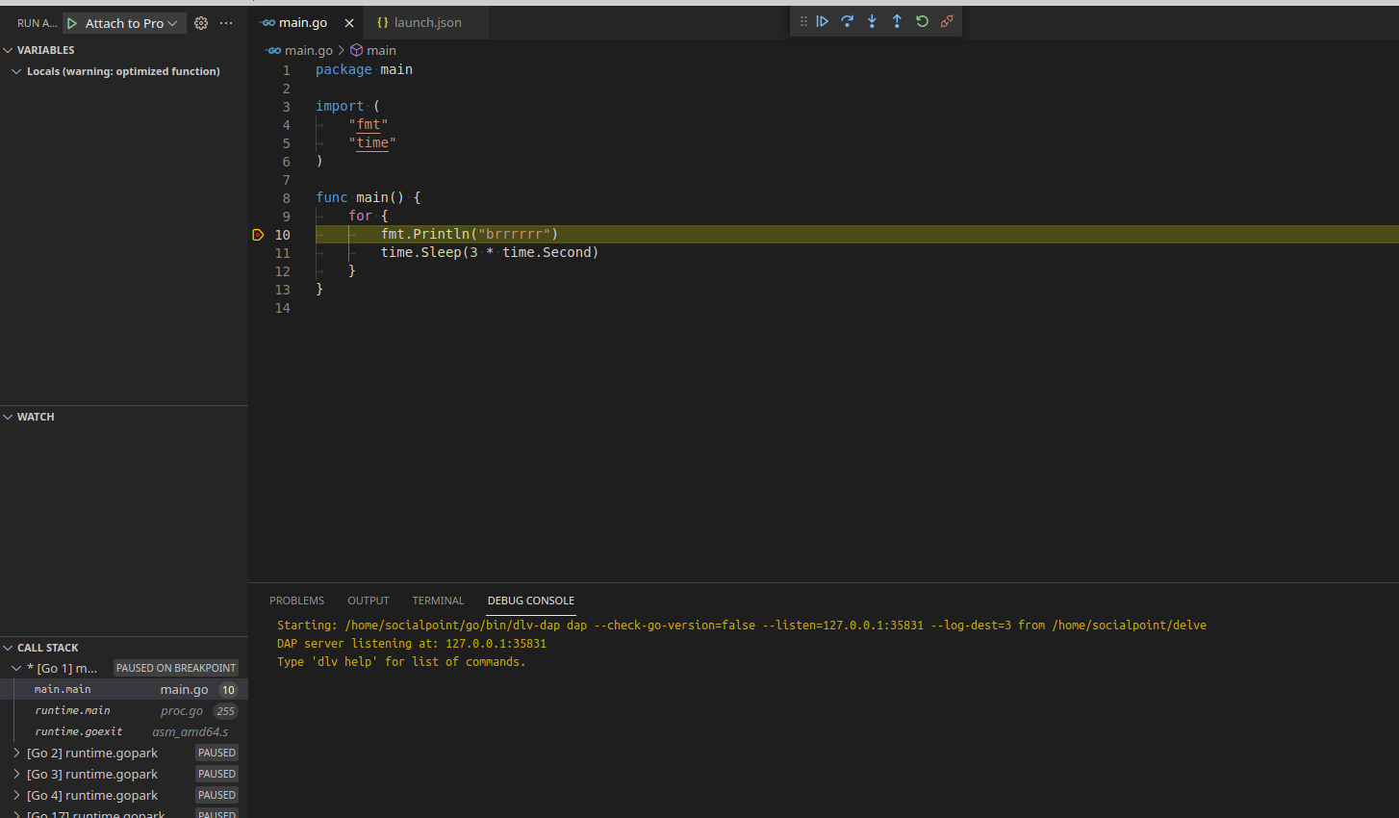This screenshot has width=1399, height=818.
Task: Disconnect the debugger
Action: point(947,21)
